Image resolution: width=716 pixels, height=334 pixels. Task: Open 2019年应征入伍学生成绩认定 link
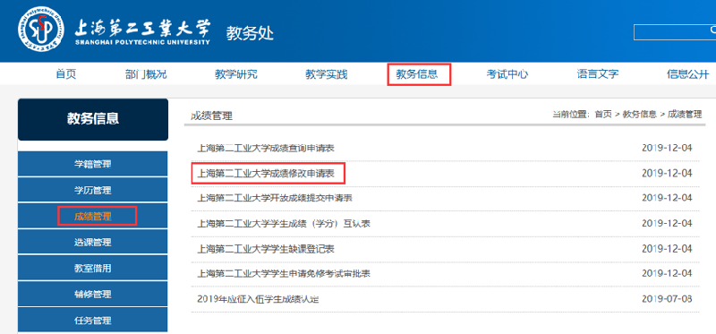[x=258, y=299]
